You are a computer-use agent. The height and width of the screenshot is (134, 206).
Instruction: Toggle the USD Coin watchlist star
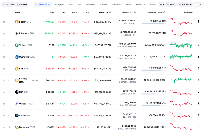[4, 57]
